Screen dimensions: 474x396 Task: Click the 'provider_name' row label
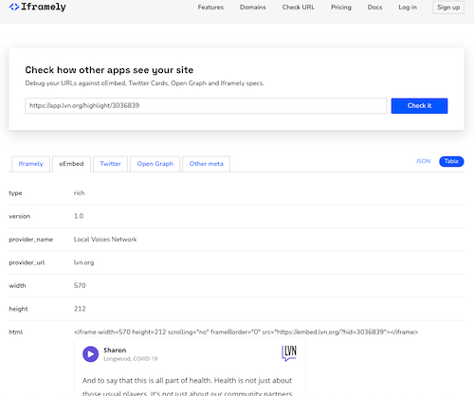[31, 240]
